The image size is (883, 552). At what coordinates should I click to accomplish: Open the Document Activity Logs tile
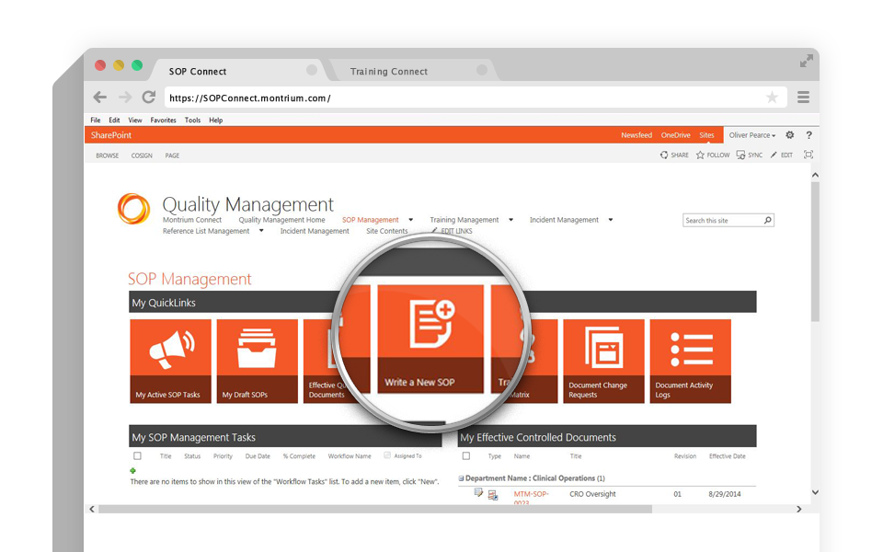[x=691, y=361]
